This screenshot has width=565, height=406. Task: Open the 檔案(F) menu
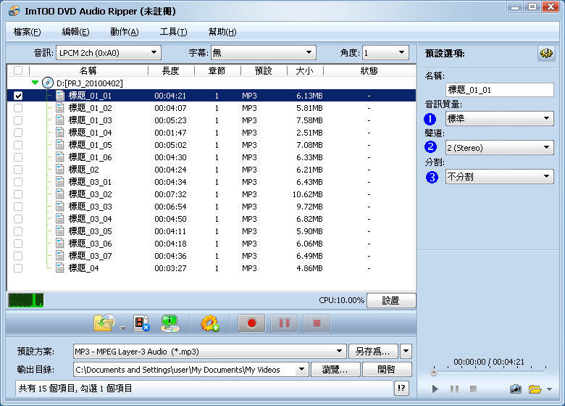pos(27,32)
